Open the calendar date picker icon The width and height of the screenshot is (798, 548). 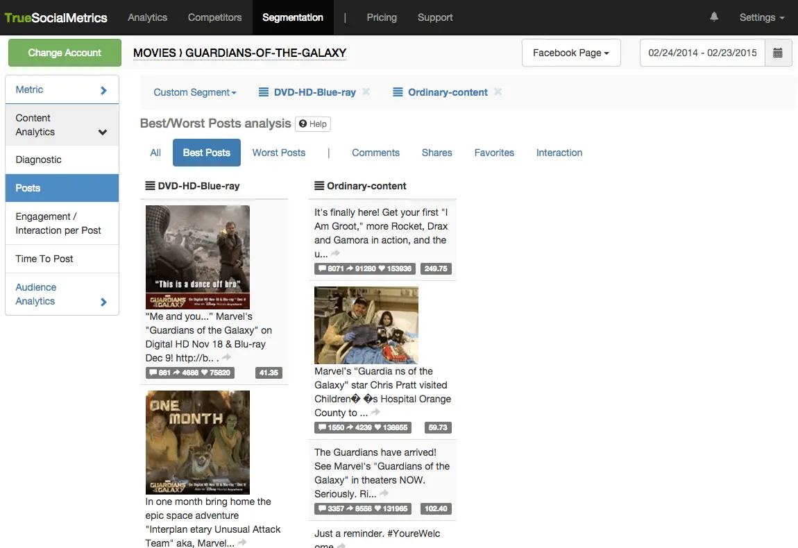778,53
